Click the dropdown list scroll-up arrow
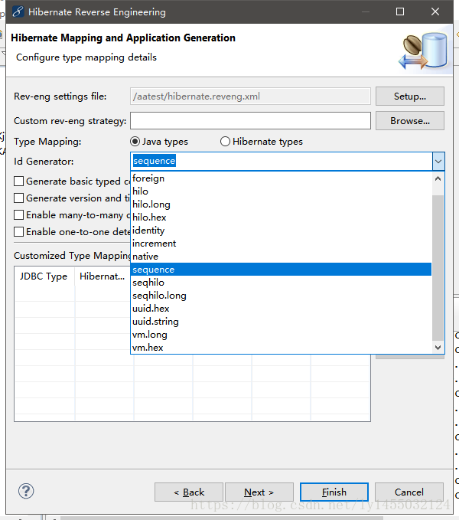Image resolution: width=459 pixels, height=520 pixels. (438, 178)
